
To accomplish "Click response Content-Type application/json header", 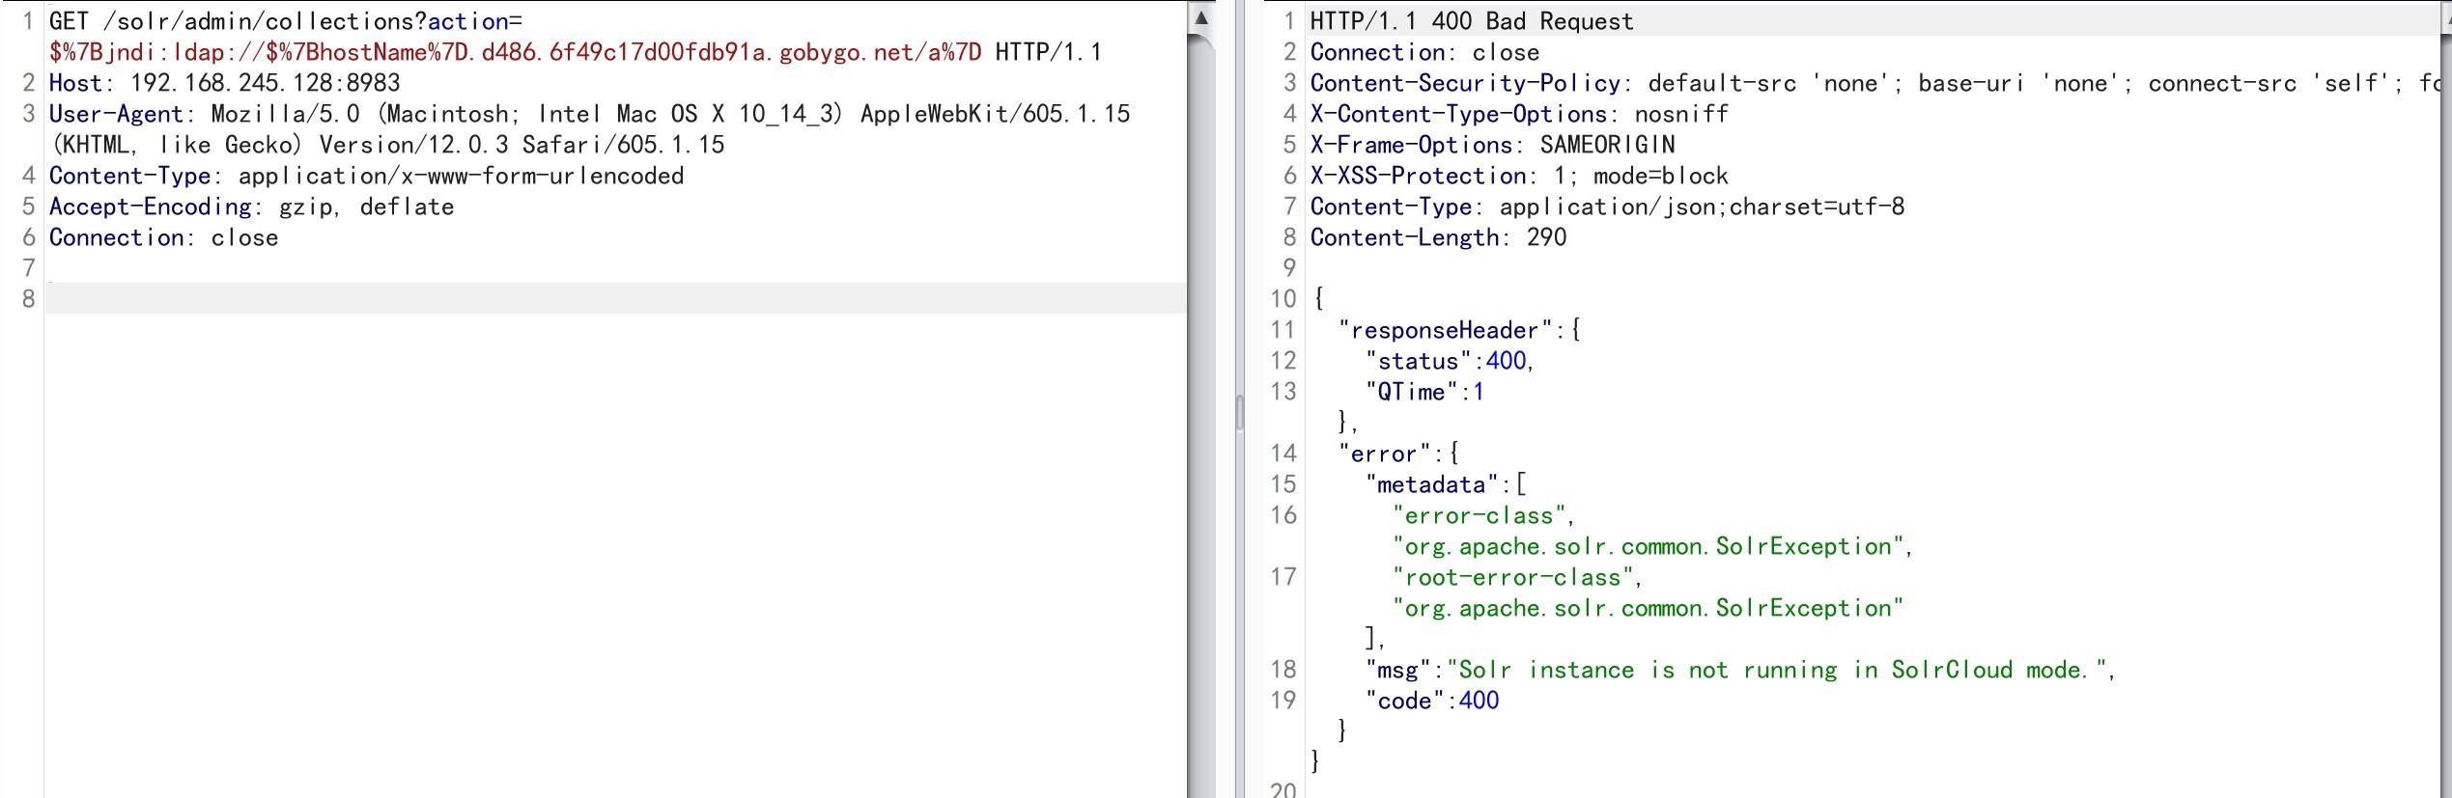I will [x=1607, y=206].
